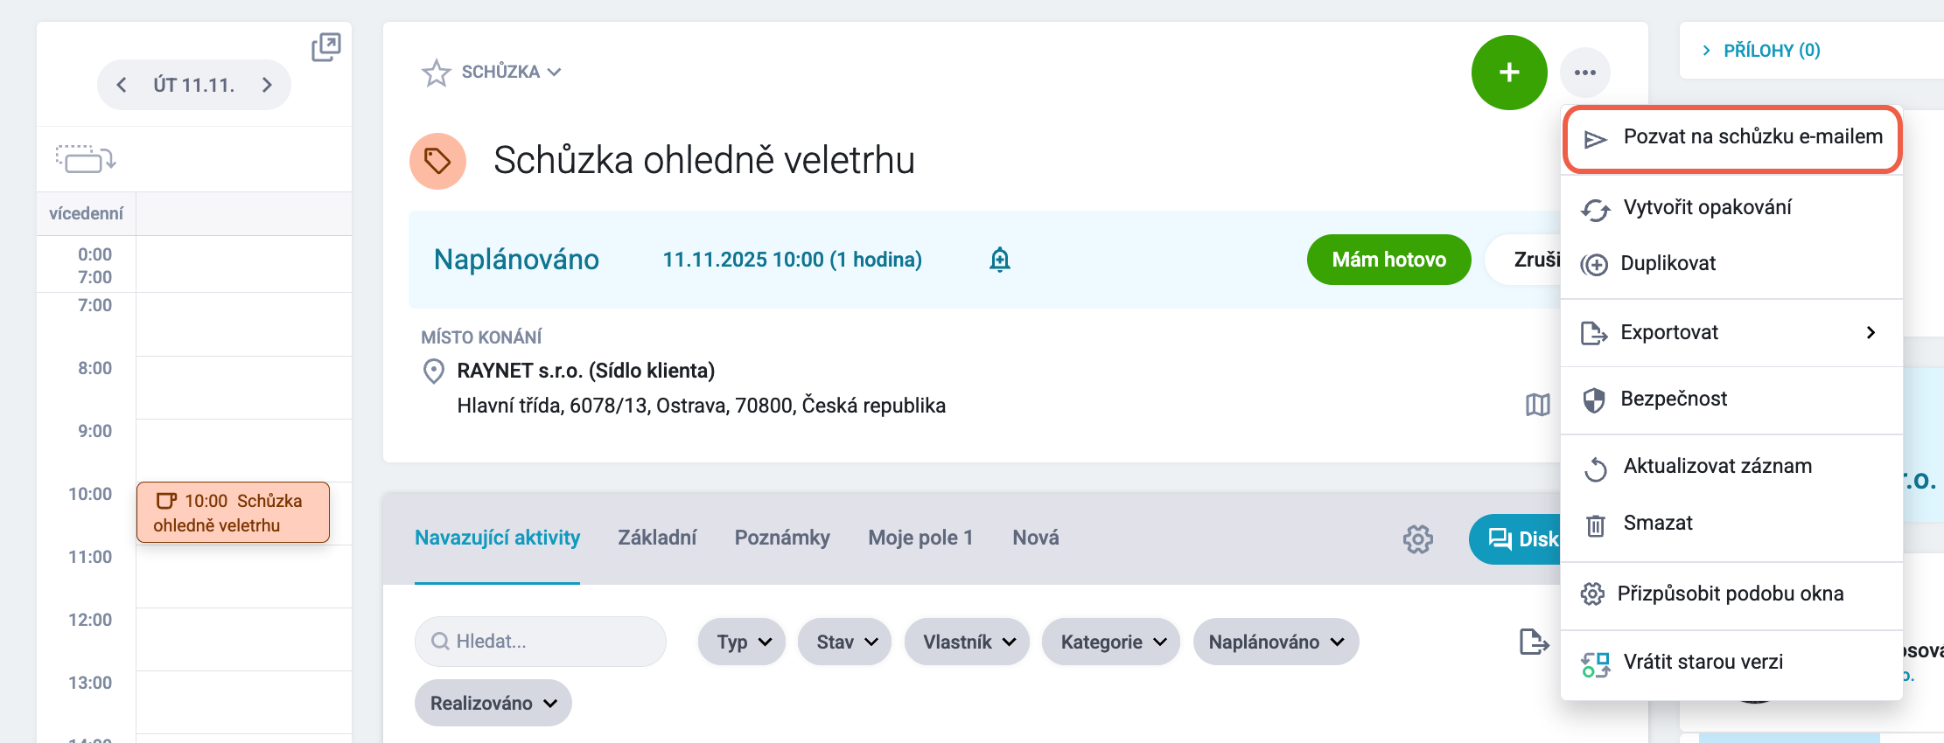Screen dimensions: 1944x743
Task: Expand the Exportovat submenu
Action: tap(1732, 333)
